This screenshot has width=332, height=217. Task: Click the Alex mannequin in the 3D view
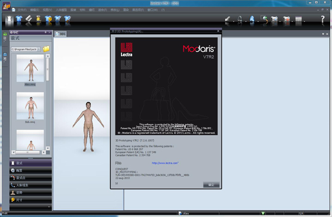point(88,127)
